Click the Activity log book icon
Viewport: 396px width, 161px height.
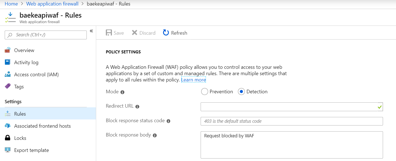[8, 62]
